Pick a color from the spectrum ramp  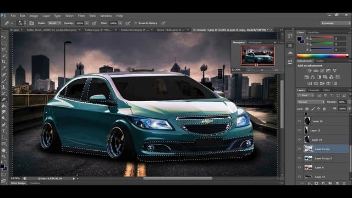click(x=322, y=56)
